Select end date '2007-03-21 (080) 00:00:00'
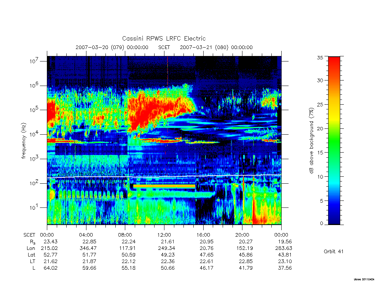This screenshot has width=375, height=281. pyautogui.click(x=216, y=47)
